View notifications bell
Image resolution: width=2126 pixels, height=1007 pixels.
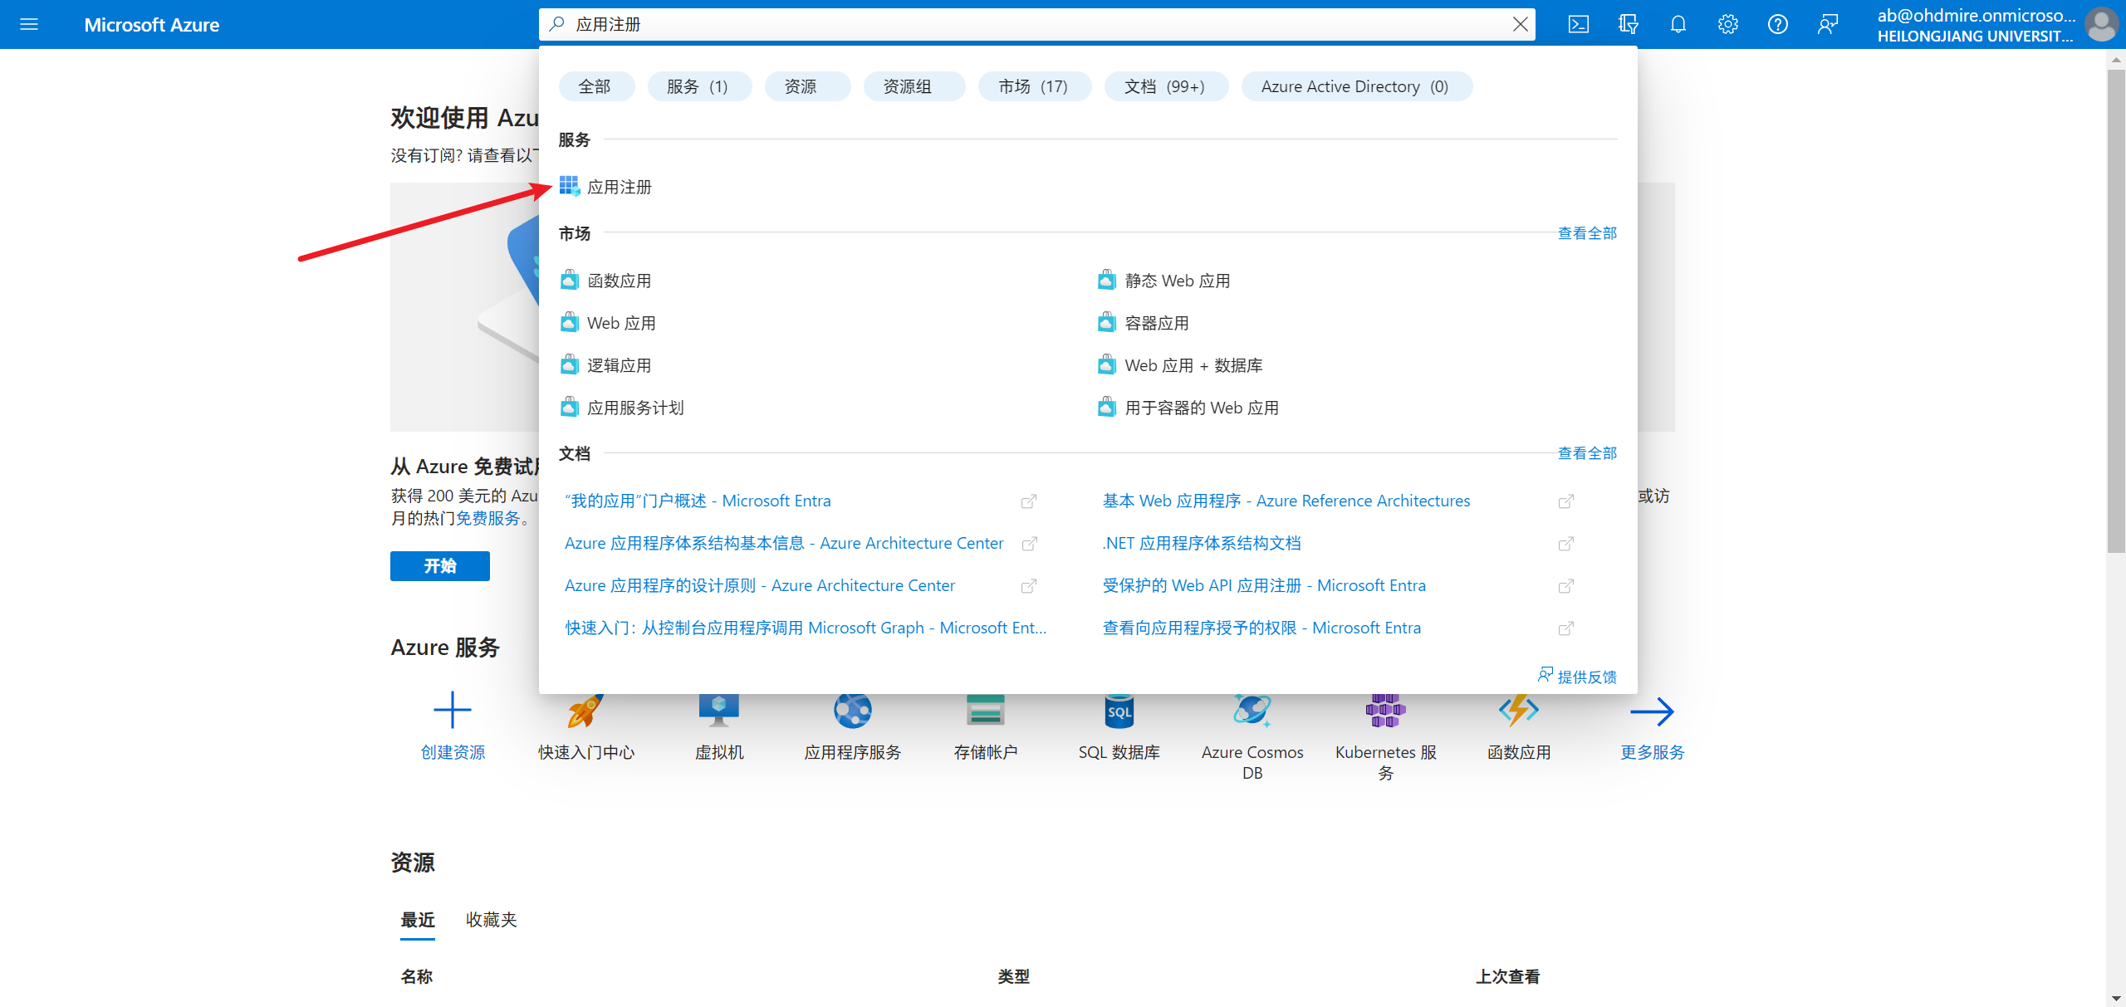click(x=1677, y=24)
